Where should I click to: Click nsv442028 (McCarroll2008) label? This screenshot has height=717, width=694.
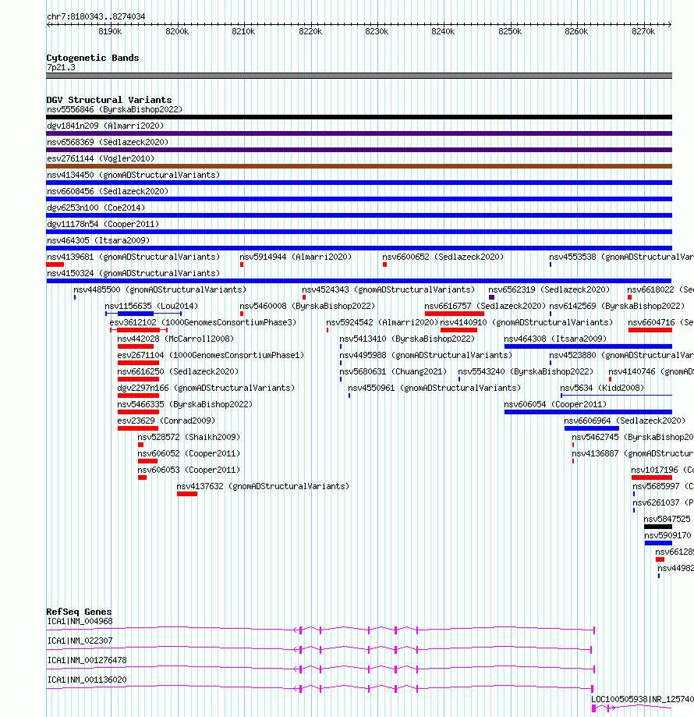tap(175, 339)
